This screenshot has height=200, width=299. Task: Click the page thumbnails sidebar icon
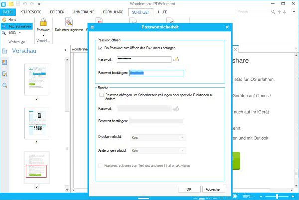5,51
